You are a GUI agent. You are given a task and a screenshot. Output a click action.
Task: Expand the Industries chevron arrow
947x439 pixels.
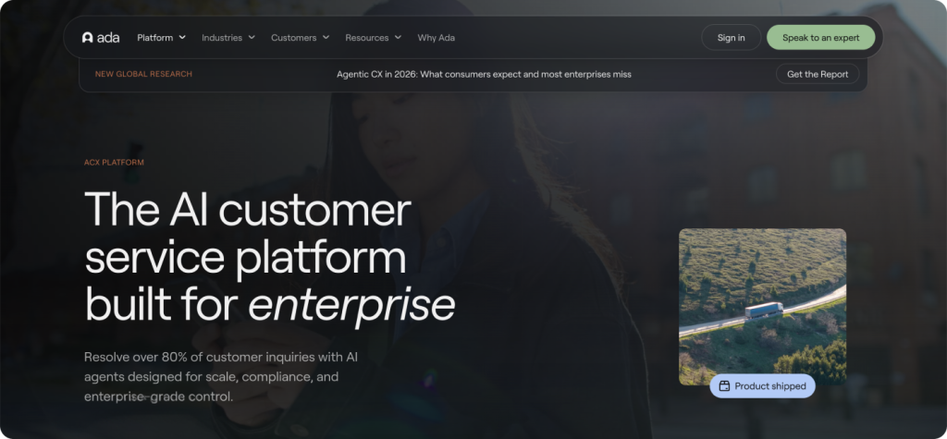(x=252, y=38)
